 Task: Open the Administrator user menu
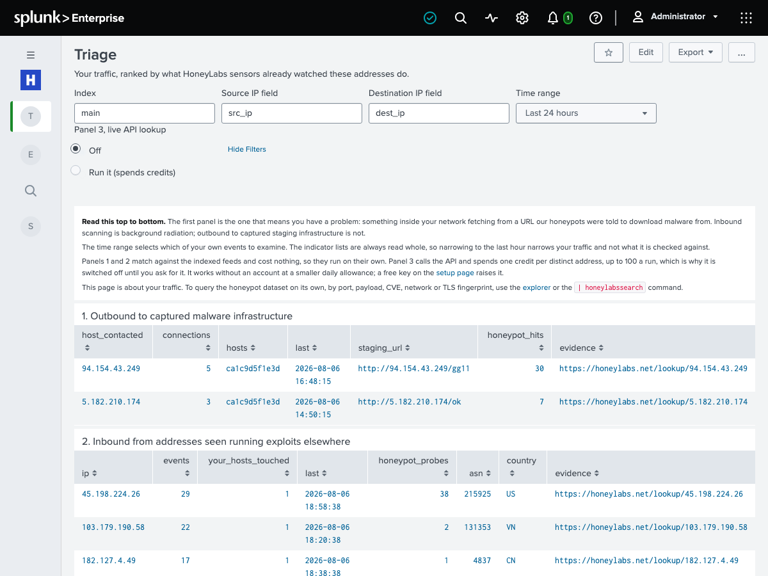675,17
